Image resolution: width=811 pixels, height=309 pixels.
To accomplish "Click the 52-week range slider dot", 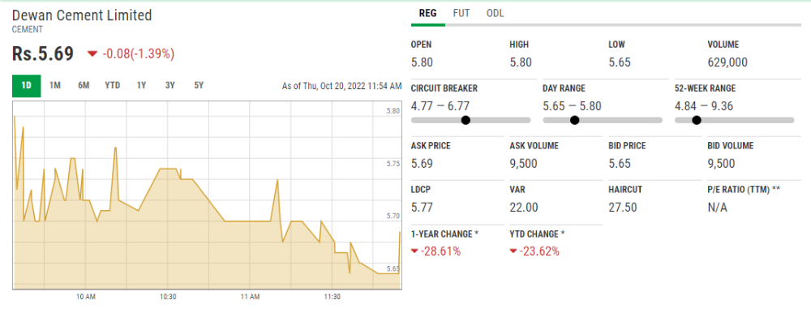I will (696, 121).
